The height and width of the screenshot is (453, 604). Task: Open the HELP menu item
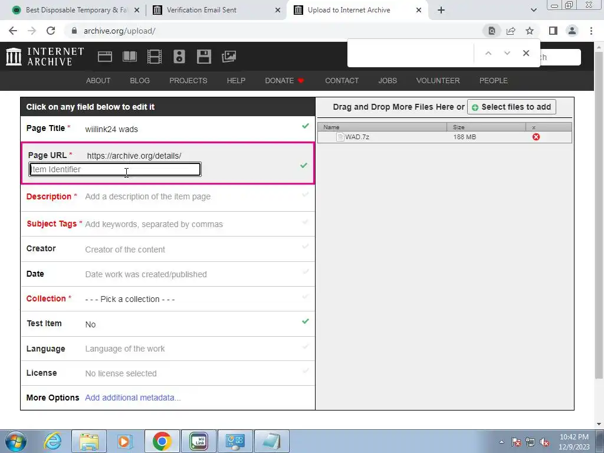click(236, 80)
